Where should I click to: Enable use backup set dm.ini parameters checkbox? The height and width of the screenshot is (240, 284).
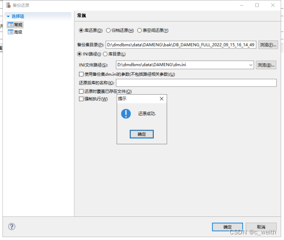click(81, 74)
